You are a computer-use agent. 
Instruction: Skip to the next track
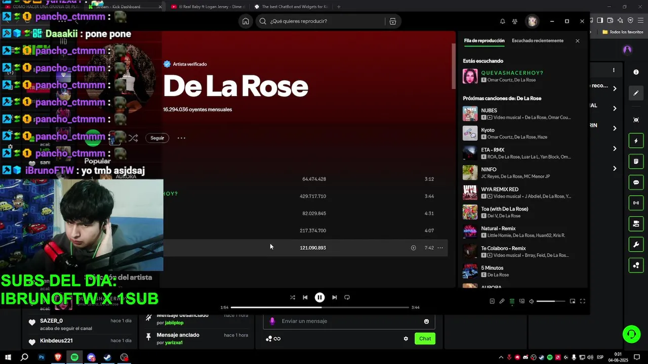(334, 297)
